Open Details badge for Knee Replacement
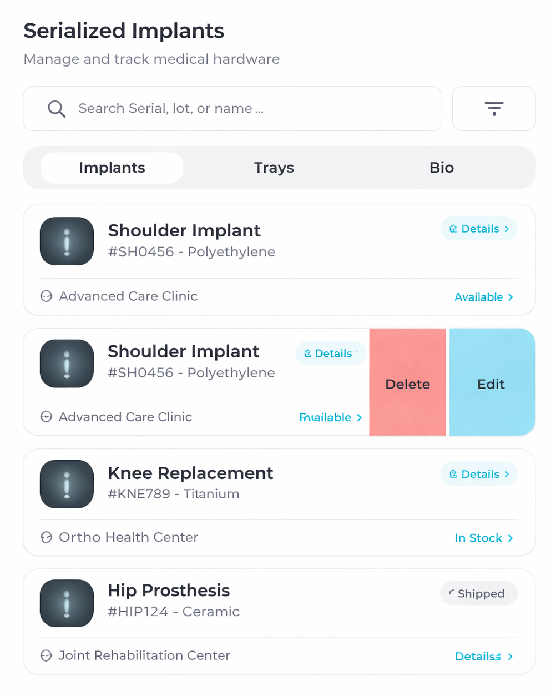This screenshot has height=696, width=551. tap(479, 474)
